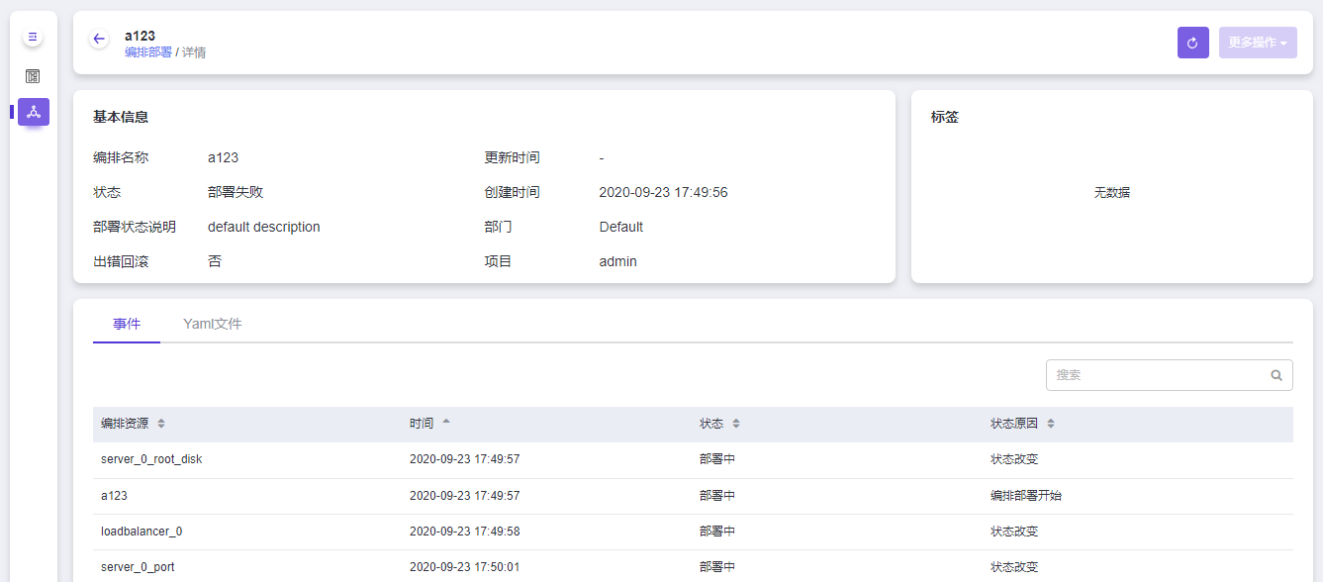
Task: Switch to the 事件 tab
Action: click(x=127, y=324)
